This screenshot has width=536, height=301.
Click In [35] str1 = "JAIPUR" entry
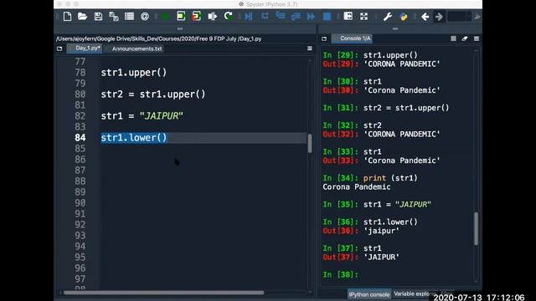(377, 204)
